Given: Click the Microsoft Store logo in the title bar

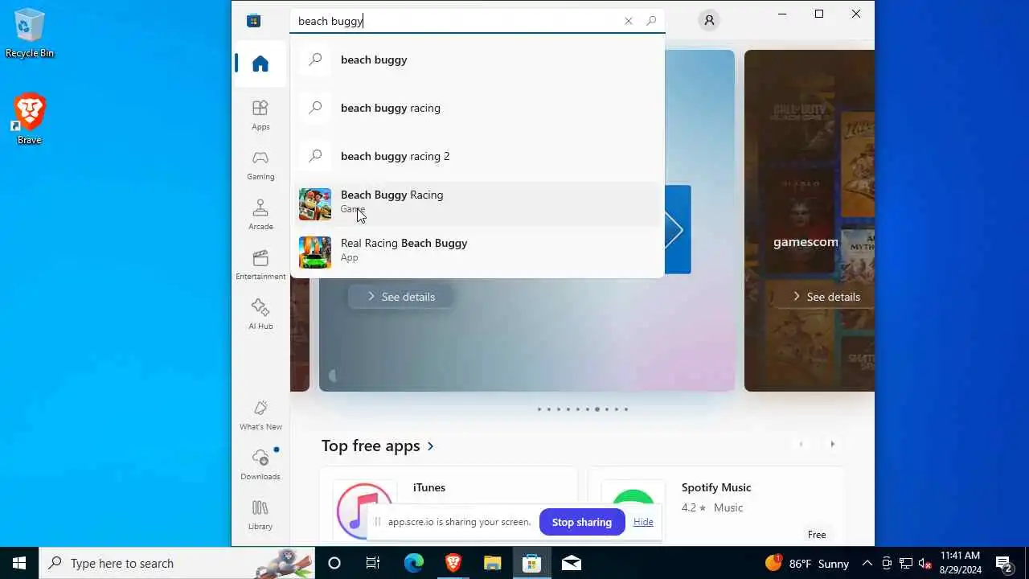Looking at the screenshot, I should click(x=254, y=21).
